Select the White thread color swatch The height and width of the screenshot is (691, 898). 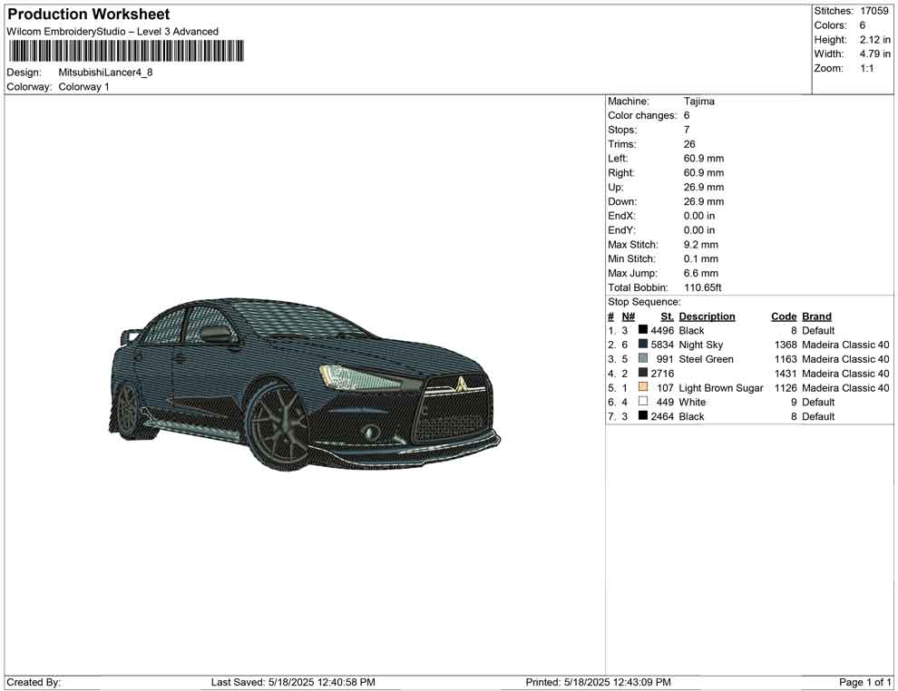tap(643, 402)
